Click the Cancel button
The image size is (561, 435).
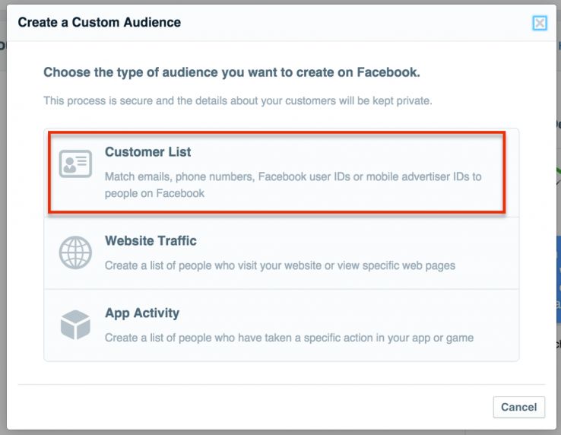coord(519,408)
